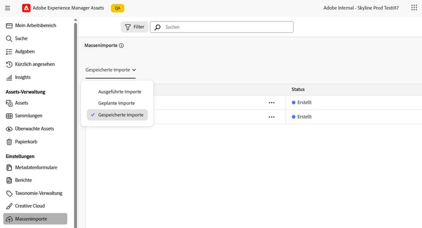Open Taxonomie-Verwaltung settings

(38, 193)
